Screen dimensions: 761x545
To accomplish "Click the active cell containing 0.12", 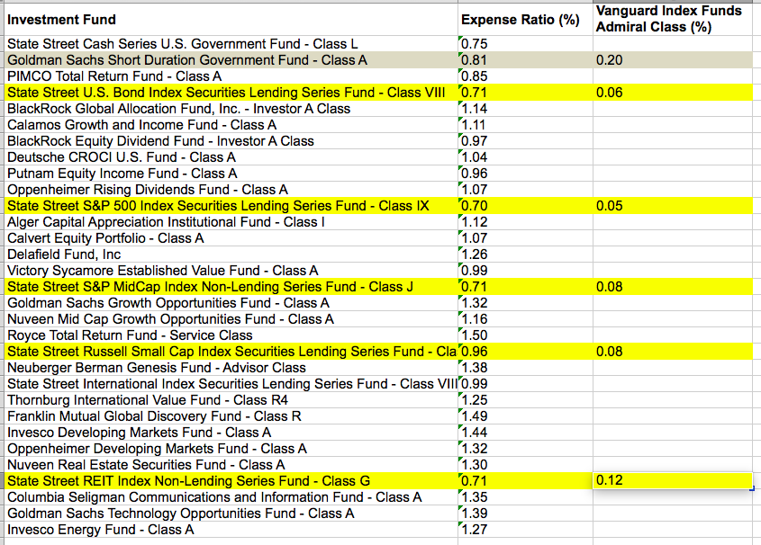I will (673, 480).
